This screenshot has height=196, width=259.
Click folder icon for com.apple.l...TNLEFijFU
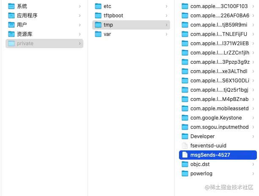coord(185,34)
